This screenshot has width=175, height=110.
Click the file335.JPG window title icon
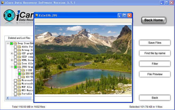coord(36,15)
